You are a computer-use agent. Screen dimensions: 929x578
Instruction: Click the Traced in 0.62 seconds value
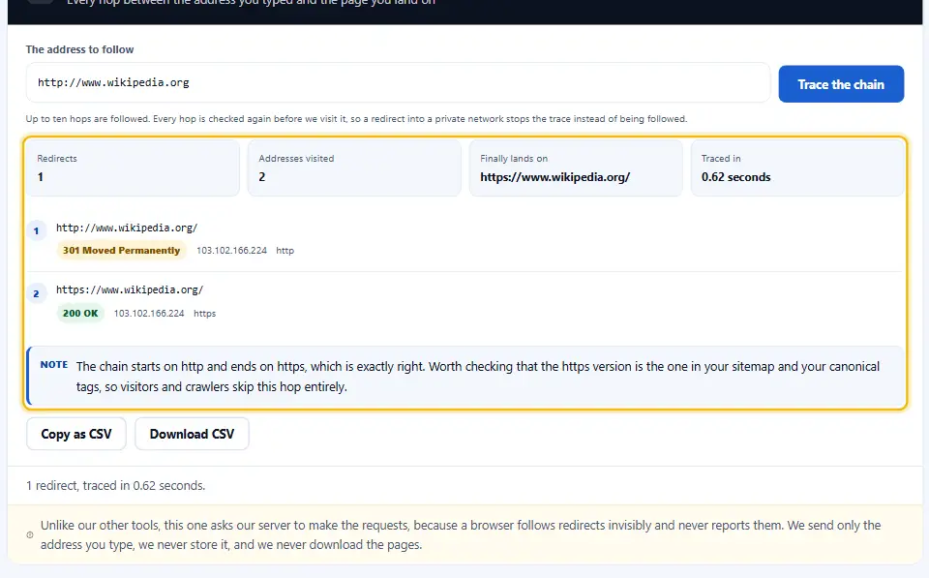735,176
